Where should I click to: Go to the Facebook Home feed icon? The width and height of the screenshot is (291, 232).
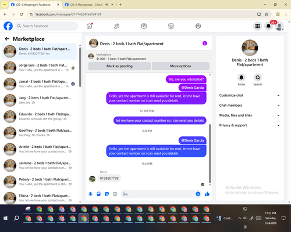coord(90,26)
